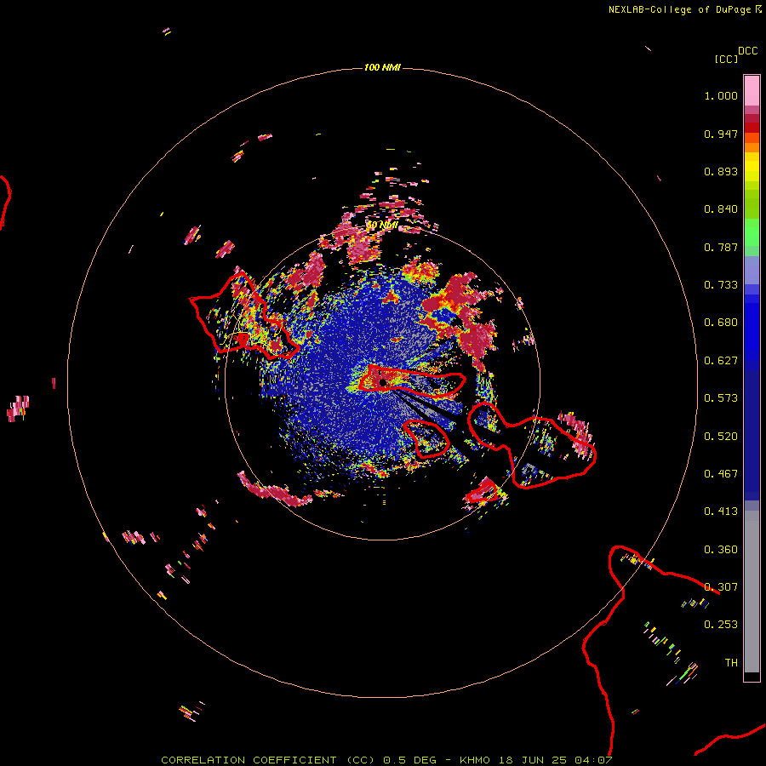The height and width of the screenshot is (766, 766).
Task: Click the 0.627 legend value
Action: point(721,361)
